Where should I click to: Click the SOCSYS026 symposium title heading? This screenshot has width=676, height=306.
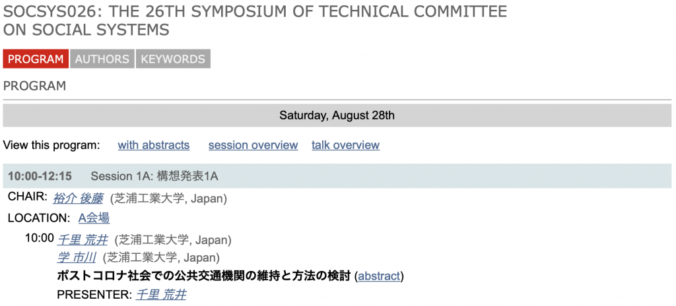pos(255,20)
